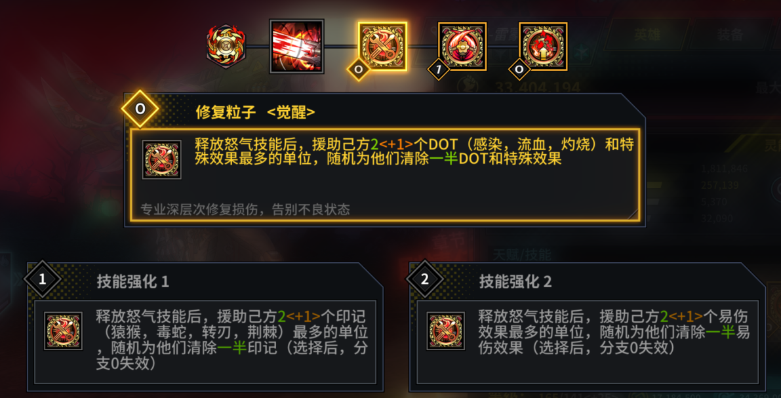Click wrench icon in 技能强化 2 panel
781x398 pixels.
pyautogui.click(x=446, y=330)
